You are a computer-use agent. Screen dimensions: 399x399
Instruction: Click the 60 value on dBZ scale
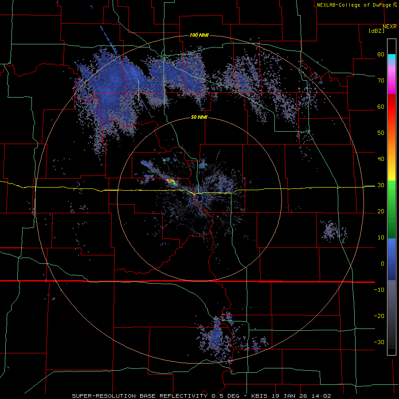coord(381,106)
